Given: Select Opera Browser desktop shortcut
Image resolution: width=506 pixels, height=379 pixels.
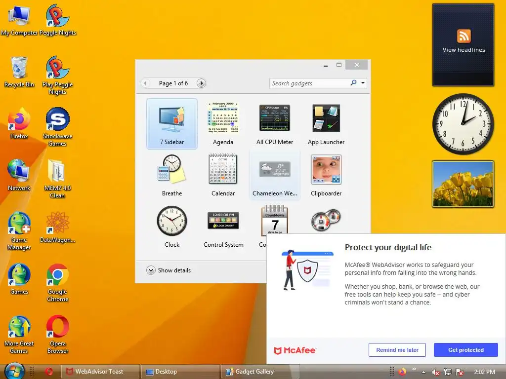Looking at the screenshot, I should 57,335.
